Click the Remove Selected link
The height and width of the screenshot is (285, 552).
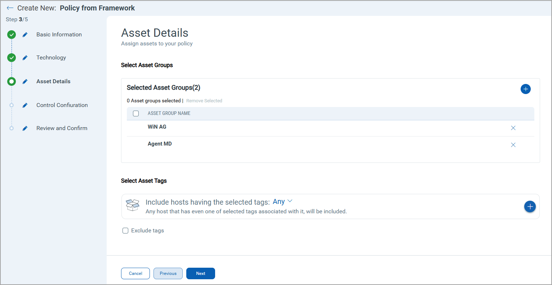[x=204, y=101]
